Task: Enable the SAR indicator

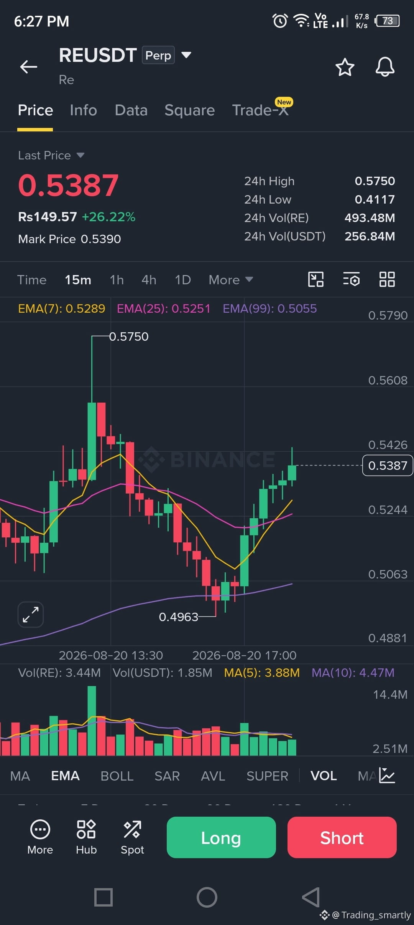Action: (x=167, y=776)
